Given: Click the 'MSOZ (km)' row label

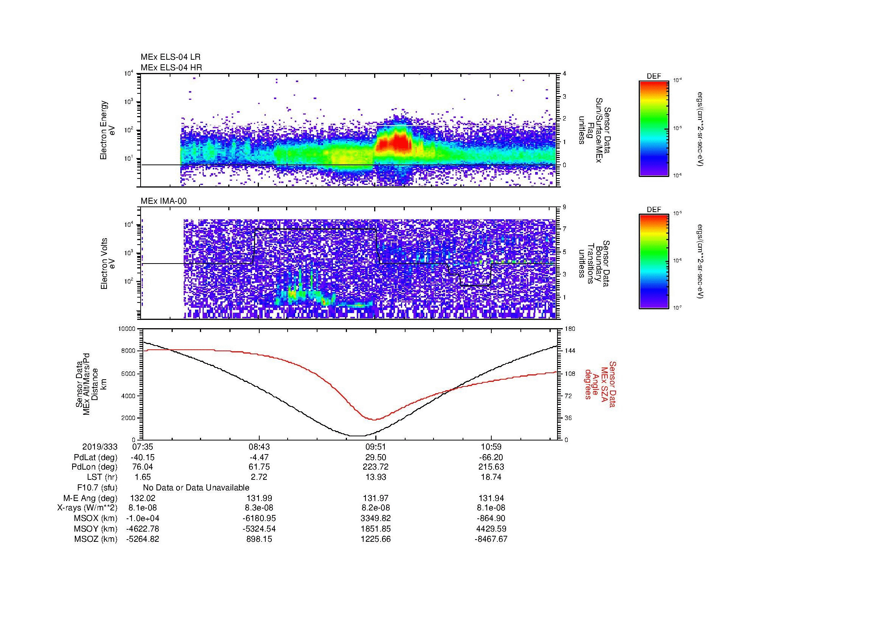Looking at the screenshot, I should point(96,539).
